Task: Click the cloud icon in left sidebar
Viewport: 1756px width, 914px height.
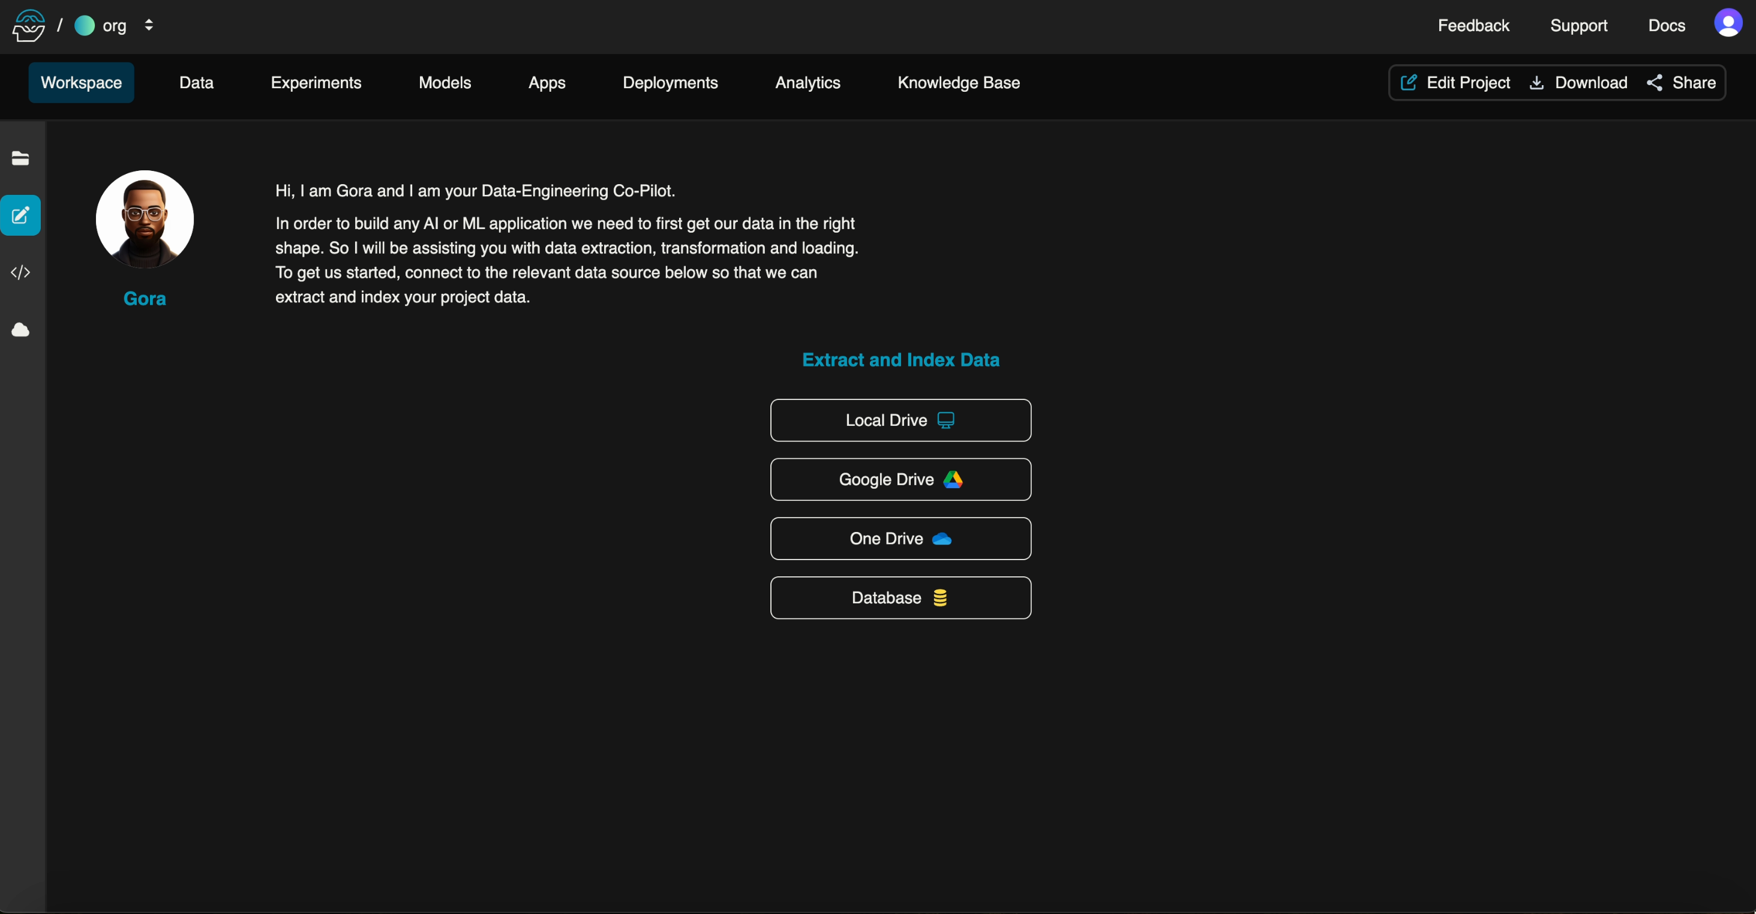Action: click(x=20, y=330)
